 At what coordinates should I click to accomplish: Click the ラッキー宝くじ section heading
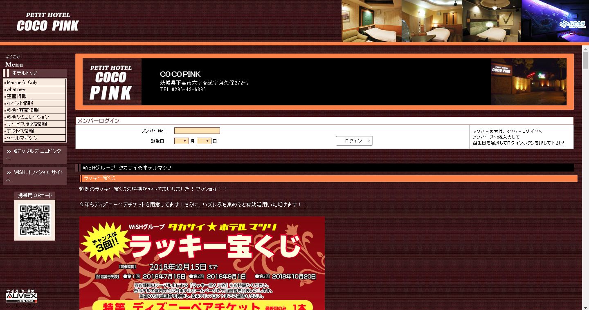pos(99,178)
